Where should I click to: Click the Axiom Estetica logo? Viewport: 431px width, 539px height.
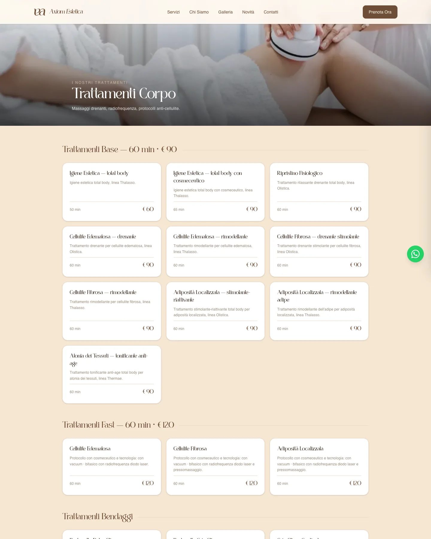pyautogui.click(x=58, y=12)
